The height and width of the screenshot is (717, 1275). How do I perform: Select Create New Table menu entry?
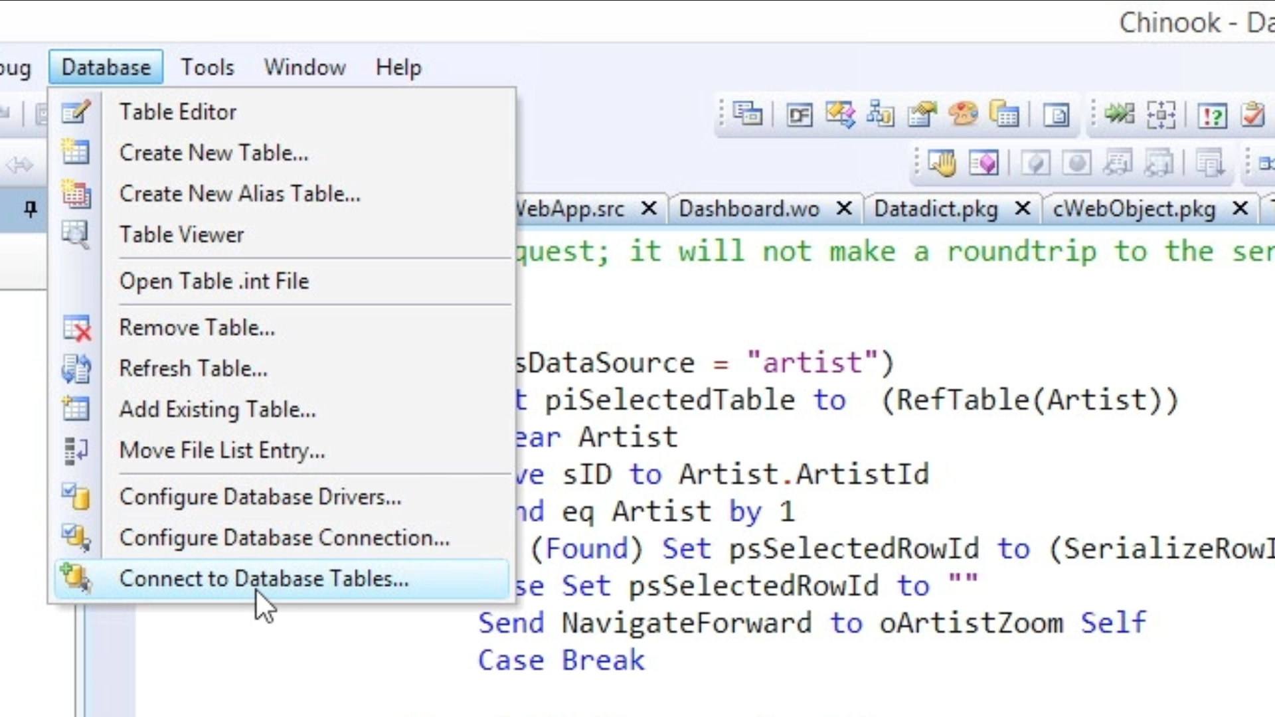pos(213,153)
